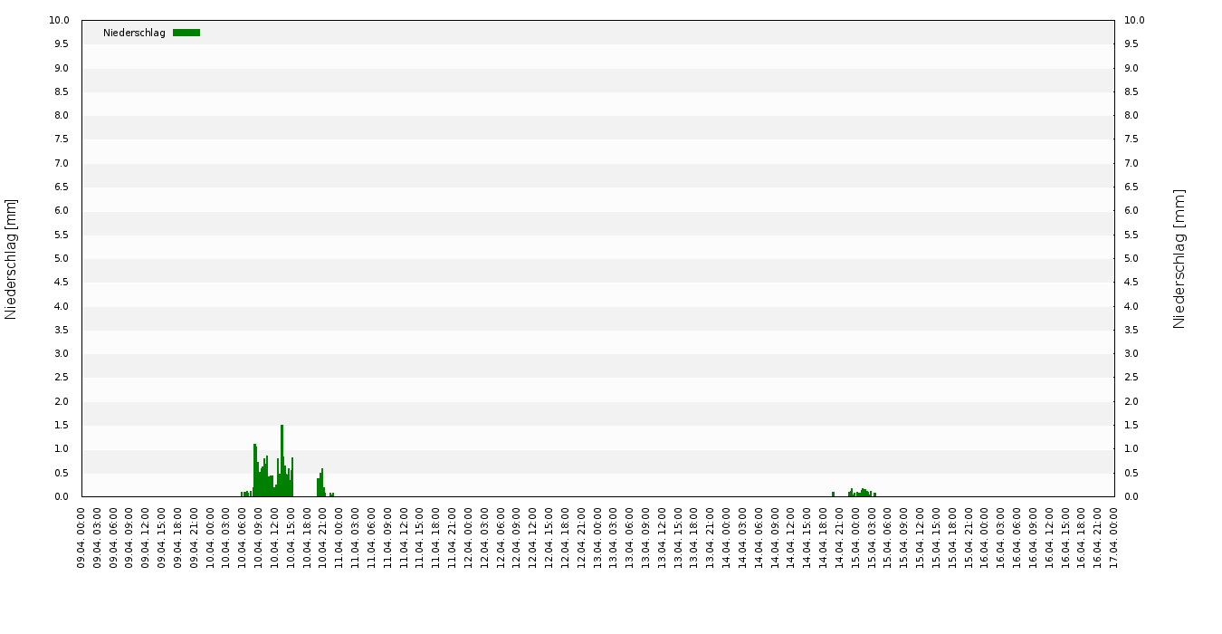Click the 5.0 tick on right axis

tap(1133, 259)
